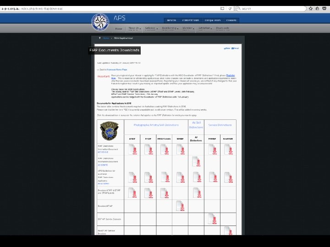
Task: Click the Home breadcrumb link
Action: click(x=106, y=38)
